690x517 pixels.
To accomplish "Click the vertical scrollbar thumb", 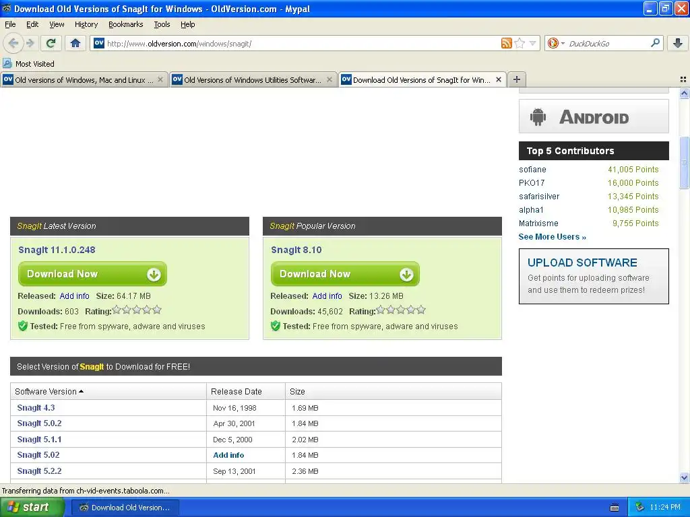I will [685, 163].
